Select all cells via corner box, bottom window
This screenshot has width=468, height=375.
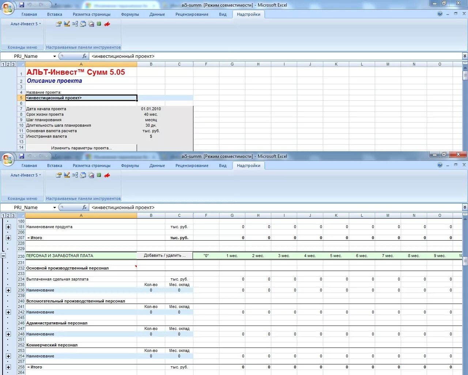tap(21, 215)
